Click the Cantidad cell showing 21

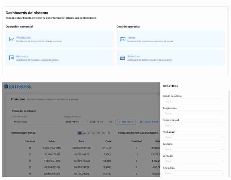point(30,154)
